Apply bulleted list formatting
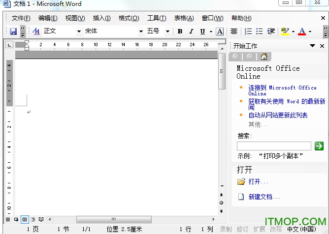Viewport: 329px width, 234px height. (260, 31)
